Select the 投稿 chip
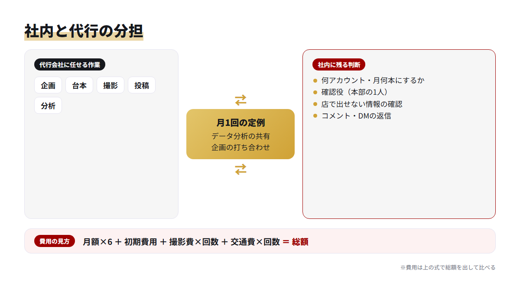The width and height of the screenshot is (520, 292). 142,85
